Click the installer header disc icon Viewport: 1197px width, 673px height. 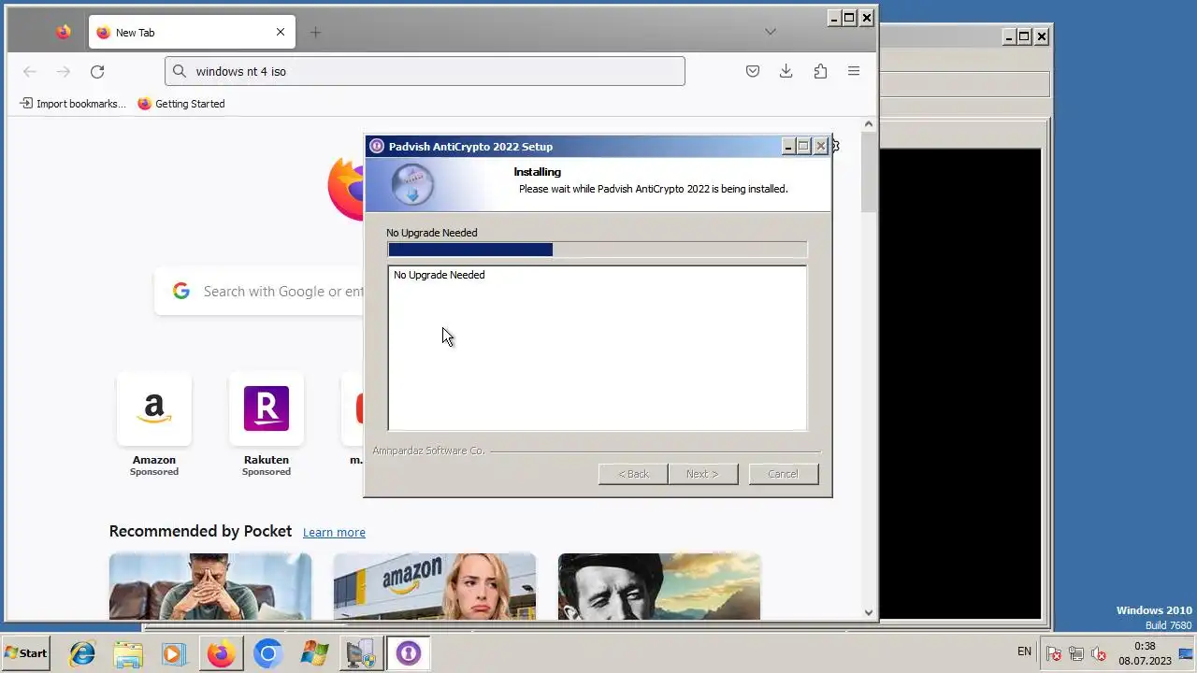point(411,184)
